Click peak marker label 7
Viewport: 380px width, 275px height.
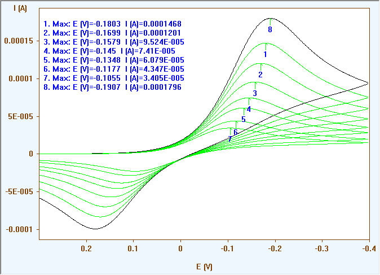coord(229,139)
